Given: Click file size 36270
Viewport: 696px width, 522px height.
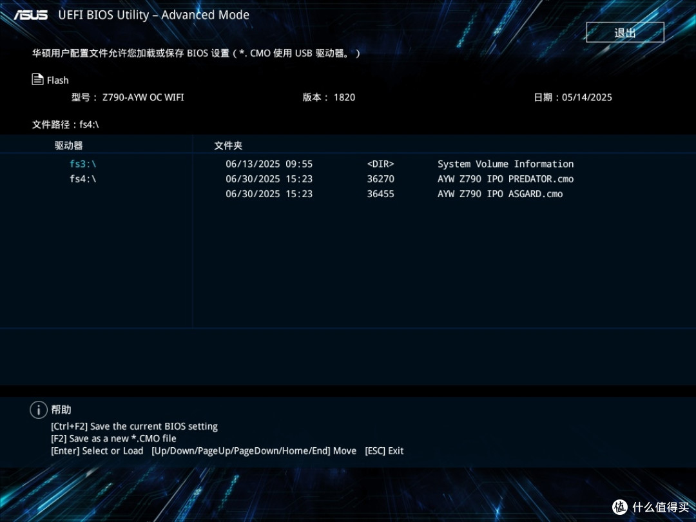Looking at the screenshot, I should [380, 179].
